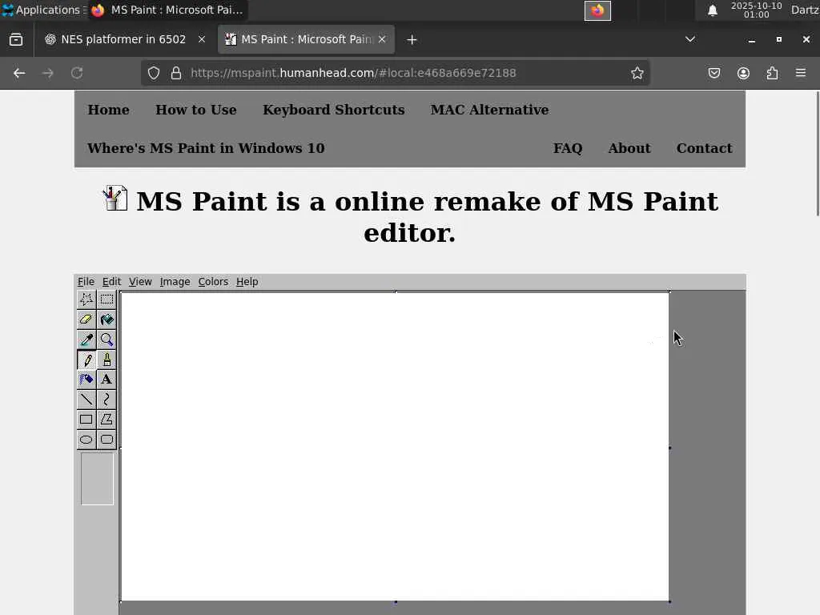The height and width of the screenshot is (615, 820).
Task: Open the Applications menu in the panel
Action: point(43,10)
